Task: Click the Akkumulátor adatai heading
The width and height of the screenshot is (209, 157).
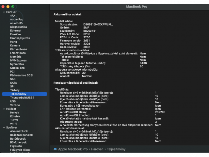Action: [68, 14]
